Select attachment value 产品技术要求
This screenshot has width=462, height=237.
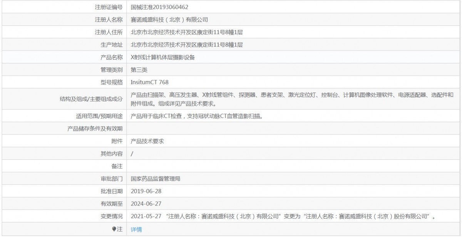point(147,141)
